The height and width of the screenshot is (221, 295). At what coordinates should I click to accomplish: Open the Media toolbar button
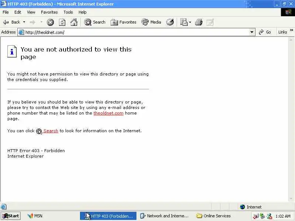click(151, 22)
